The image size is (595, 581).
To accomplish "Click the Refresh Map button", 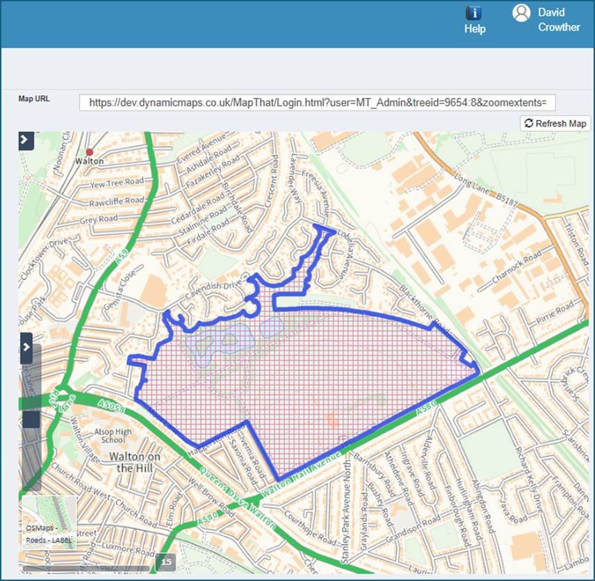I will (x=555, y=123).
